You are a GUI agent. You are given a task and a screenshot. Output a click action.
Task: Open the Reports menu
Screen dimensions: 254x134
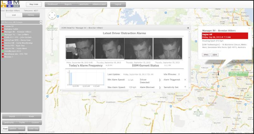click(68, 4)
